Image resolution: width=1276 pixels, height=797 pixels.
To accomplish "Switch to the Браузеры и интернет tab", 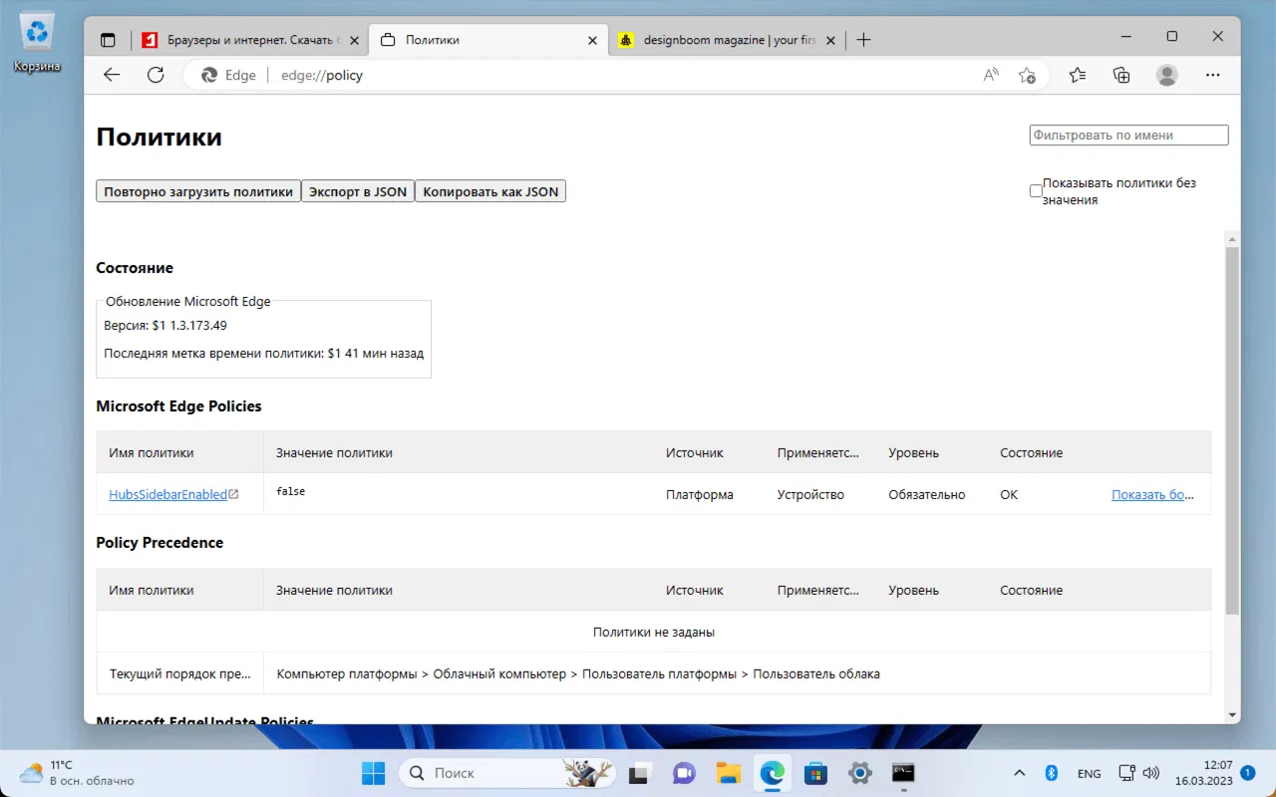I will coord(249,41).
